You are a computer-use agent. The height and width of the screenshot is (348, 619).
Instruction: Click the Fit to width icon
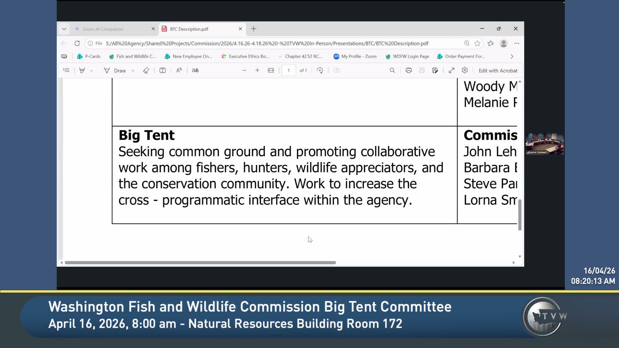[271, 71]
